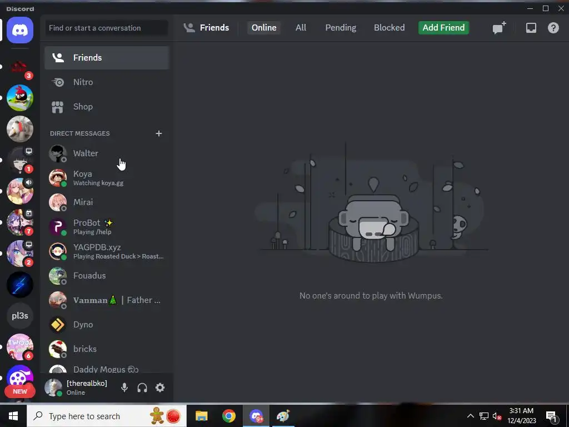Open the pl3s server

pyautogui.click(x=20, y=316)
